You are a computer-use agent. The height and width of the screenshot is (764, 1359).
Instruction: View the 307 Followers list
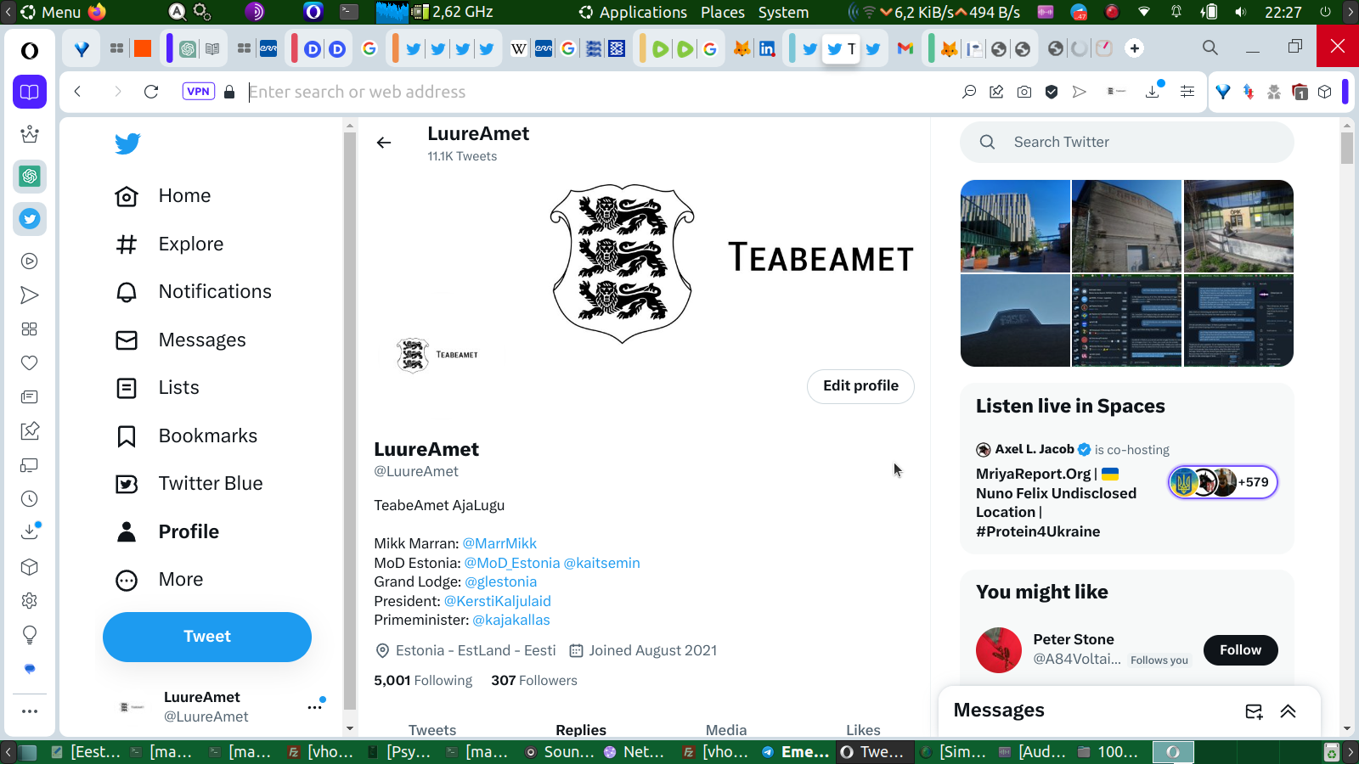534,681
